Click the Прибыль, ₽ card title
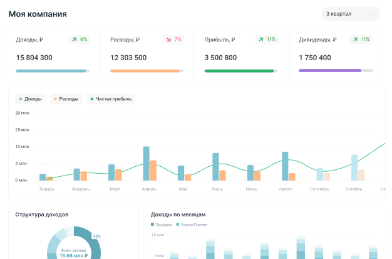 click(220, 40)
